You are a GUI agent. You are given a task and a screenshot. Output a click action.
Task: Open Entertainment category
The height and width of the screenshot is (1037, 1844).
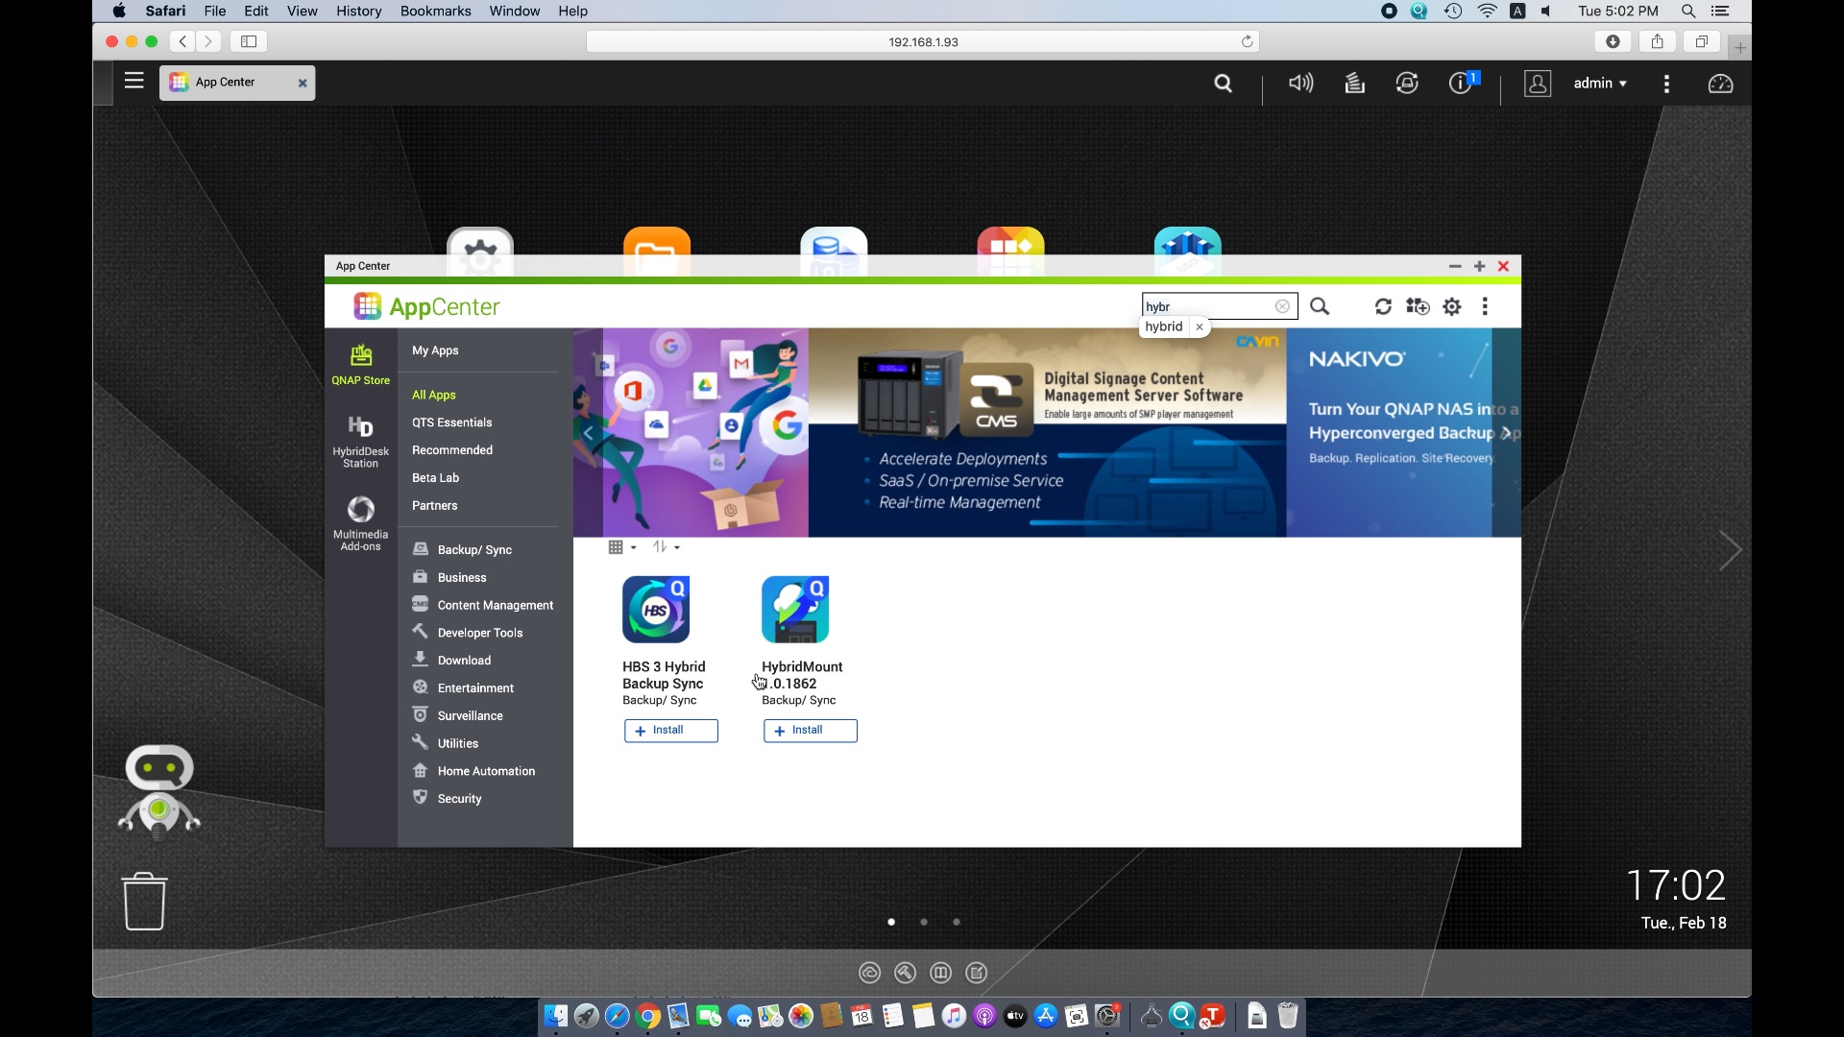coord(463,688)
